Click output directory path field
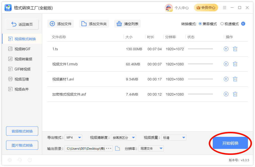This screenshot has height=167, width=255. click(x=85, y=148)
